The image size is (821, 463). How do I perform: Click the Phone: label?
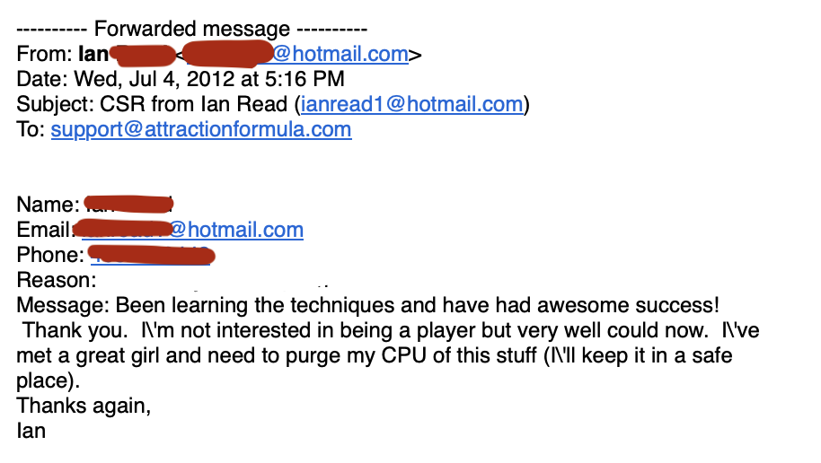(49, 255)
